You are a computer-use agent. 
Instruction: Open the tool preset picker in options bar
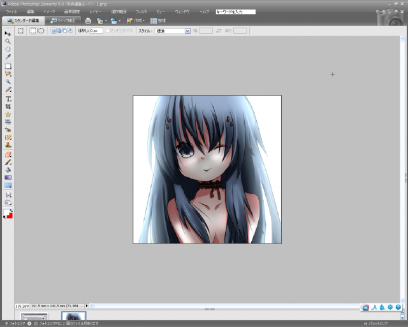pyautogui.click(x=20, y=31)
